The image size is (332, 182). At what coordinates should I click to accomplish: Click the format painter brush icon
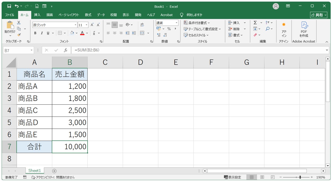click(x=19, y=35)
